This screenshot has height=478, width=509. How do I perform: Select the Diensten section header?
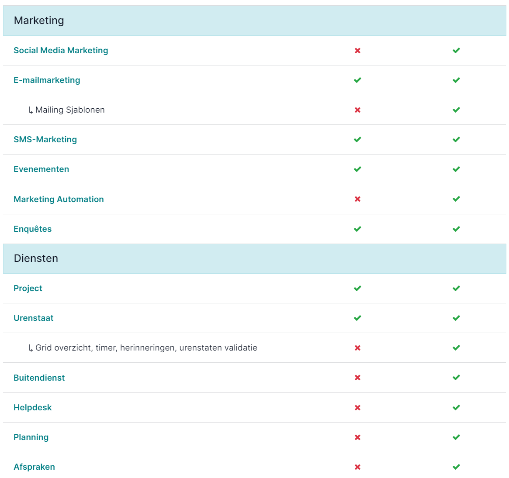click(x=254, y=258)
